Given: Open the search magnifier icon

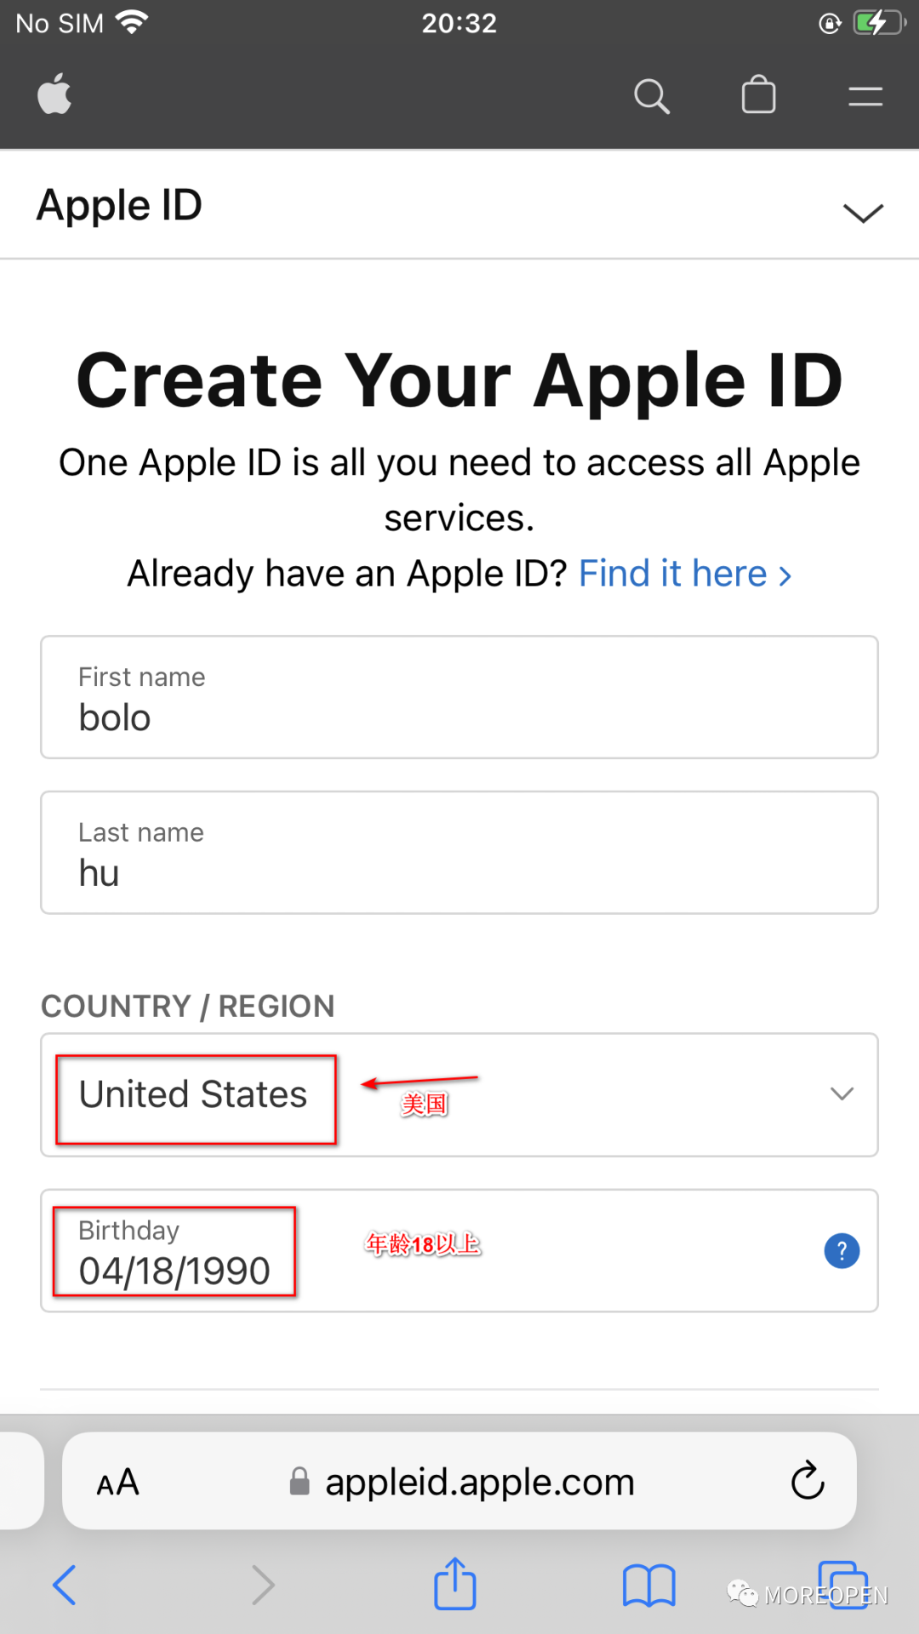Looking at the screenshot, I should point(652,95).
